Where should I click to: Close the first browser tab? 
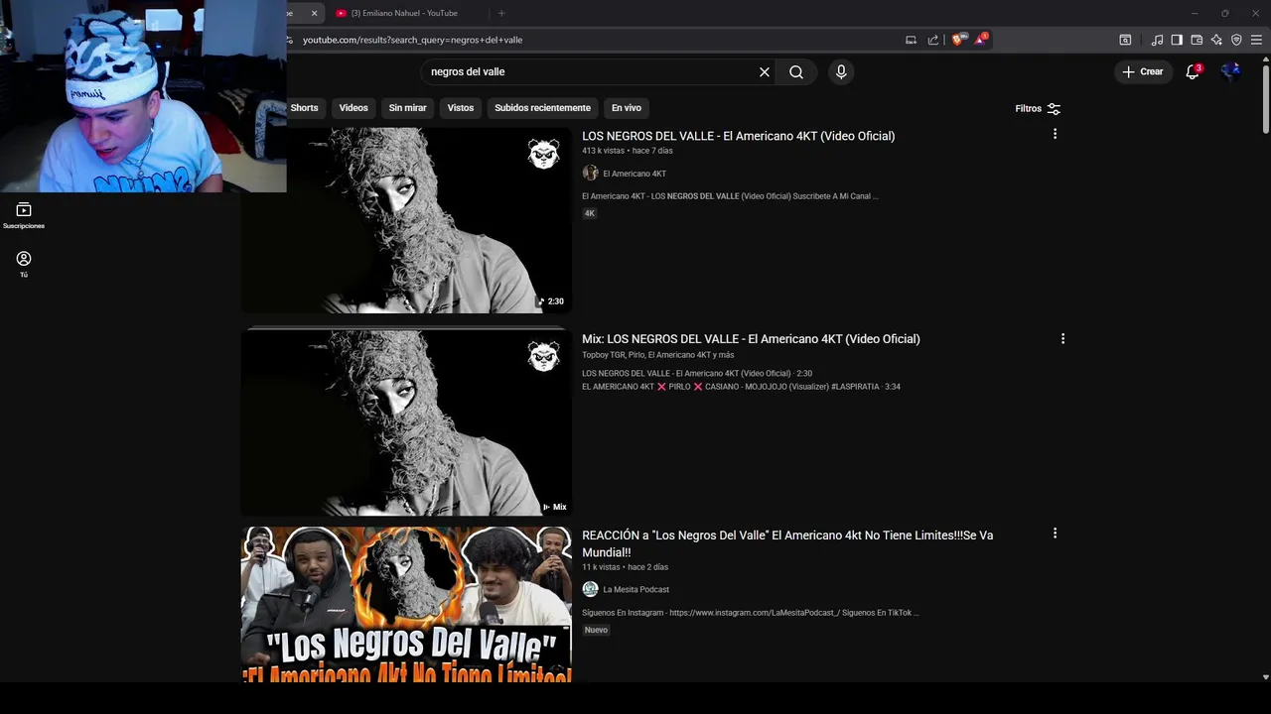pos(315,13)
